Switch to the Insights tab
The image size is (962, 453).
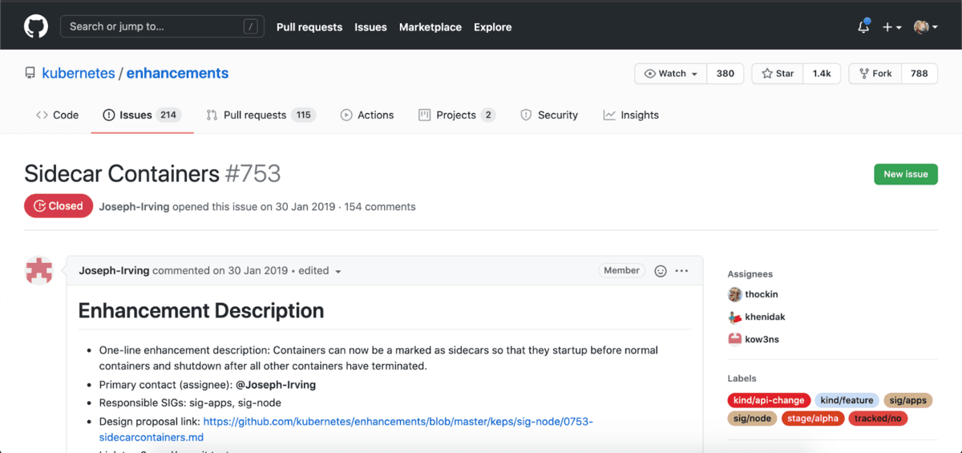click(x=631, y=115)
